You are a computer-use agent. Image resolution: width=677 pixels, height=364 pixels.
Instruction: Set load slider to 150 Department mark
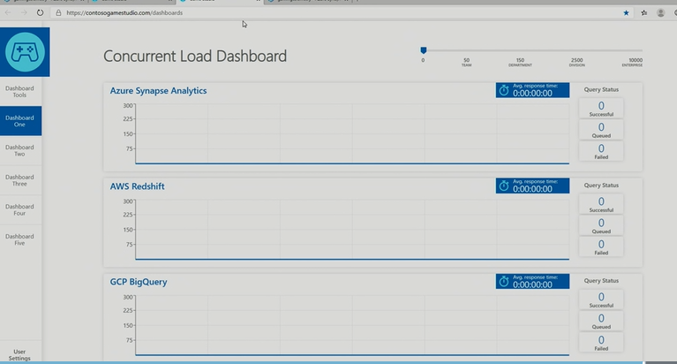(x=520, y=51)
